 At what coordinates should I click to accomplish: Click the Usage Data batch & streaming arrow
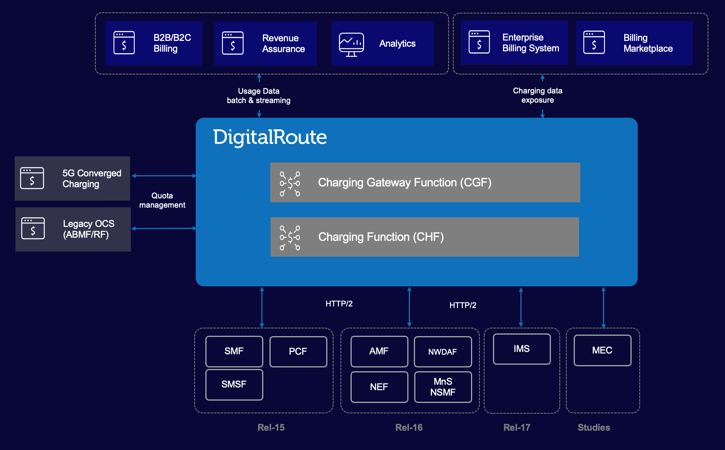tap(259, 95)
